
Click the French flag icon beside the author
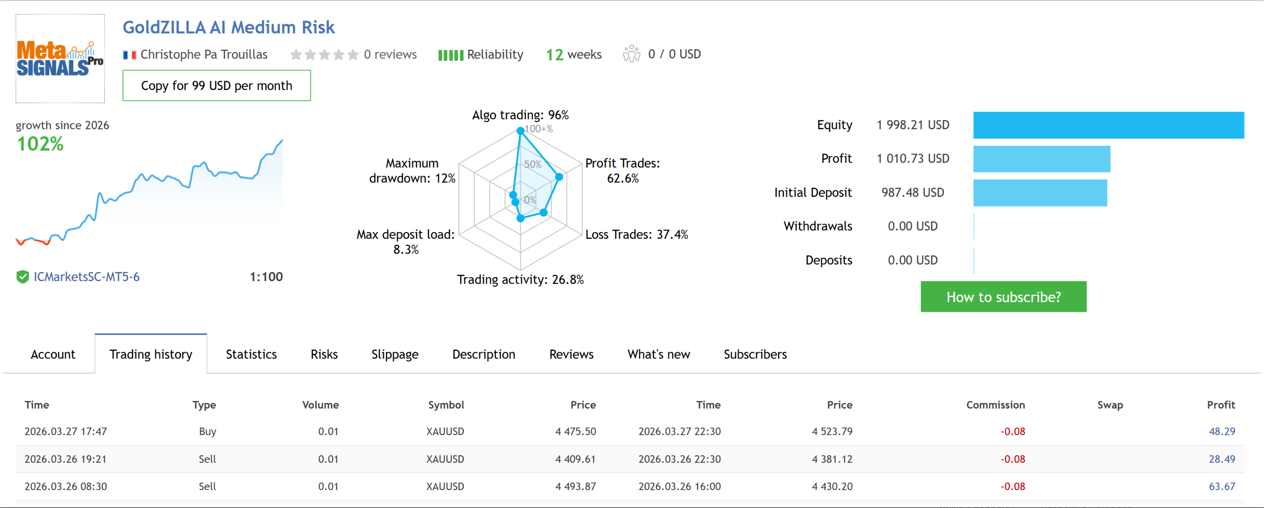pos(129,55)
